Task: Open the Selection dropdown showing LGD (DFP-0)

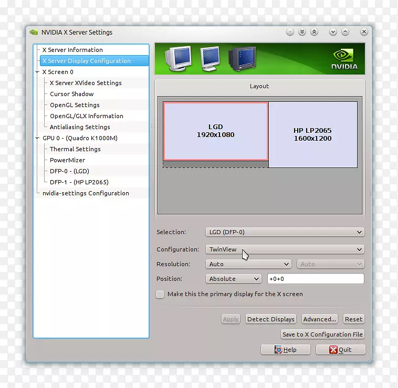Action: [x=285, y=232]
